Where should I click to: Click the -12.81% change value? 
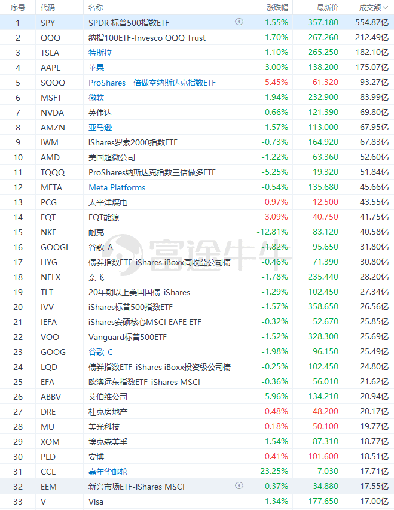pos(272,232)
